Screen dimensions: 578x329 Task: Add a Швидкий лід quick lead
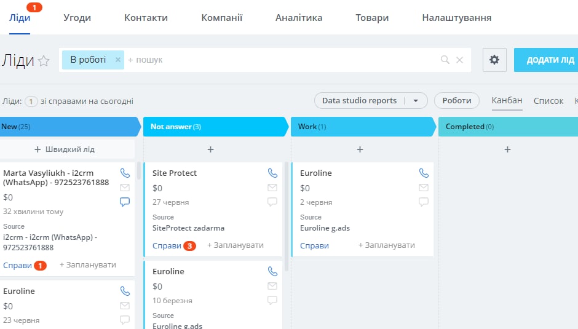tap(65, 149)
